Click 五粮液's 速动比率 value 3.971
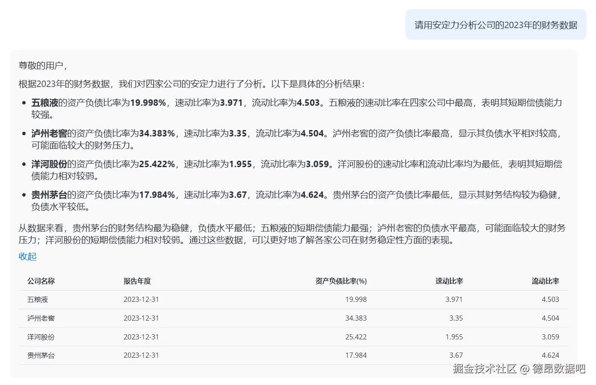This screenshot has width=596, height=385. pos(454,299)
